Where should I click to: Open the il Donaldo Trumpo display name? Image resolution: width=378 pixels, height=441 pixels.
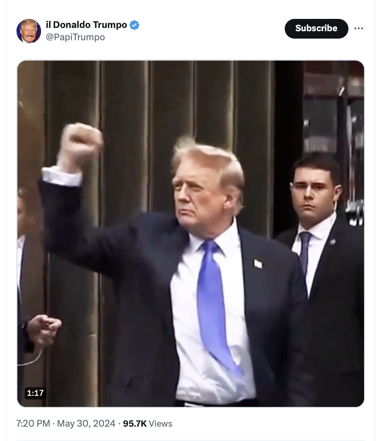coord(86,25)
